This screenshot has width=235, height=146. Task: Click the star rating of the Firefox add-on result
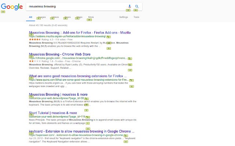click(35, 39)
